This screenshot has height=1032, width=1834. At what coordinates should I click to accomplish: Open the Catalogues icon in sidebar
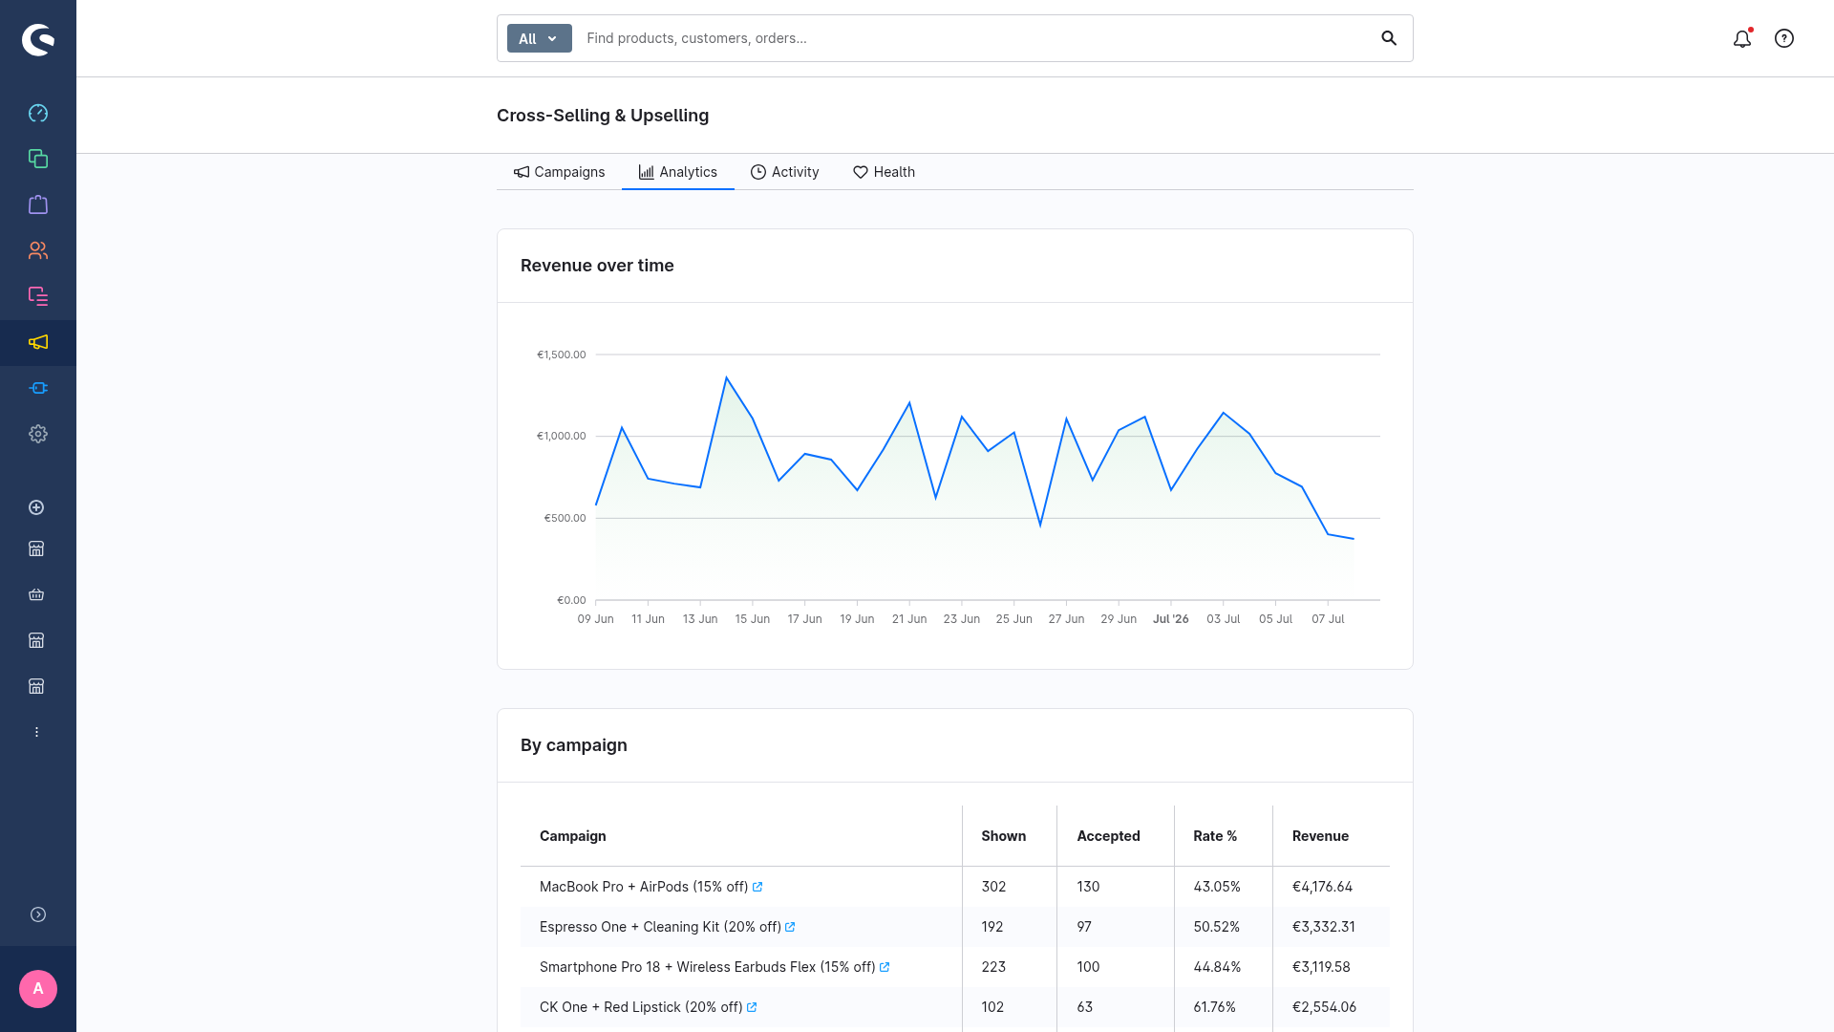click(38, 159)
